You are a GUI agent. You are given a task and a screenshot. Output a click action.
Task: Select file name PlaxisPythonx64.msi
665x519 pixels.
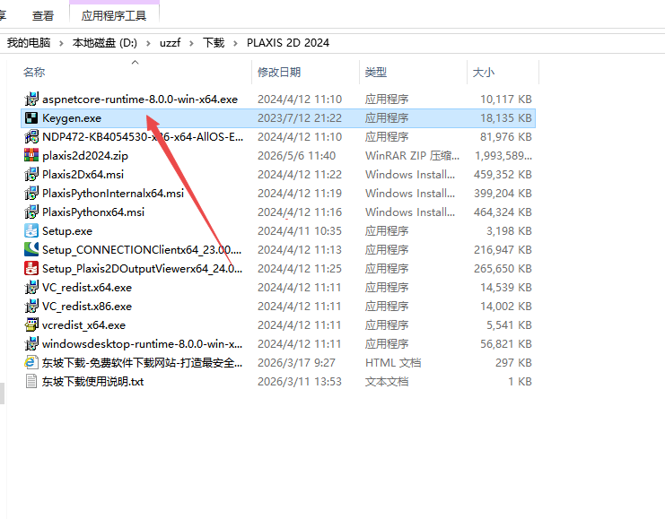(x=93, y=212)
